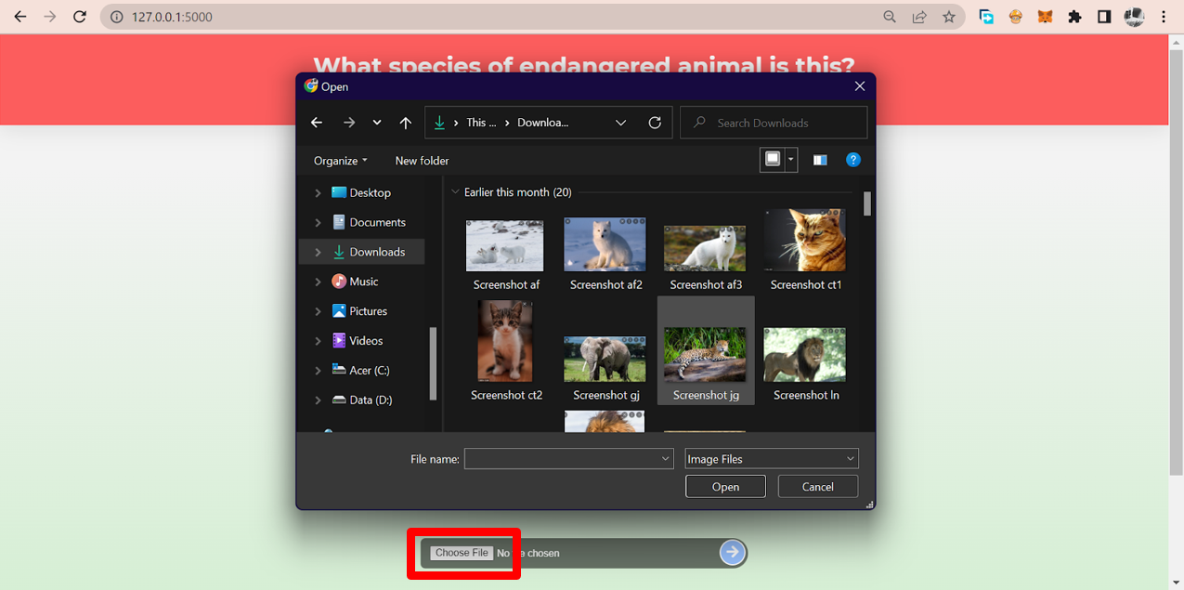Click the blue Help question mark icon
This screenshot has height=590, width=1184.
click(852, 159)
